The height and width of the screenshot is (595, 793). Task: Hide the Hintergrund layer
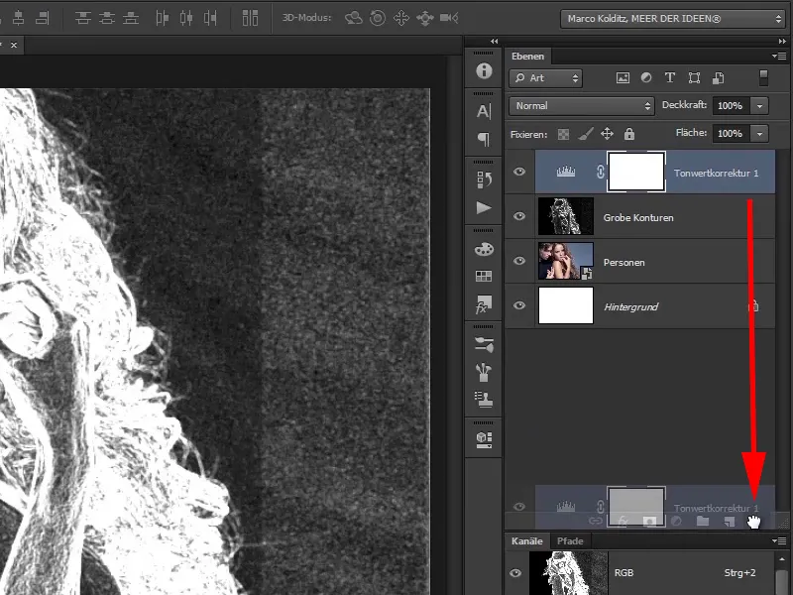519,305
